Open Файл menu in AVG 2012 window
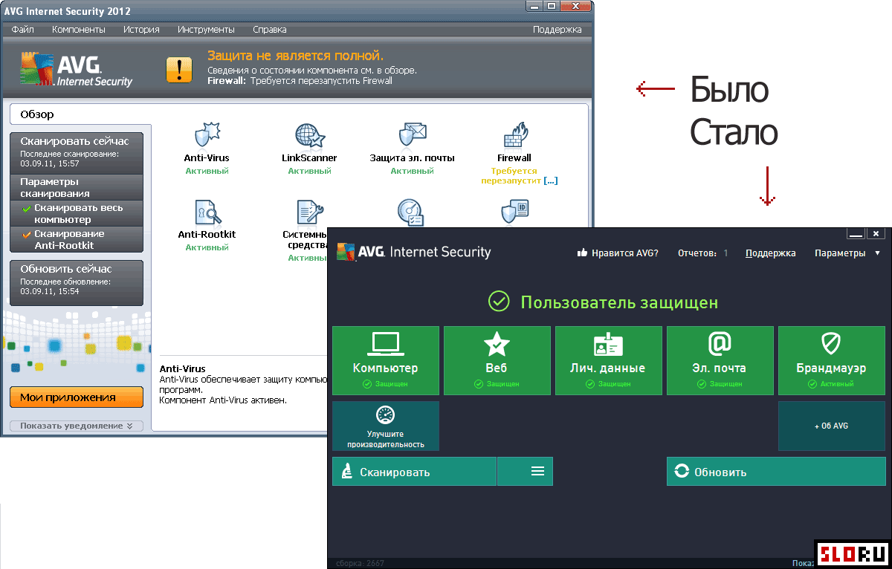This screenshot has width=892, height=569. click(23, 30)
